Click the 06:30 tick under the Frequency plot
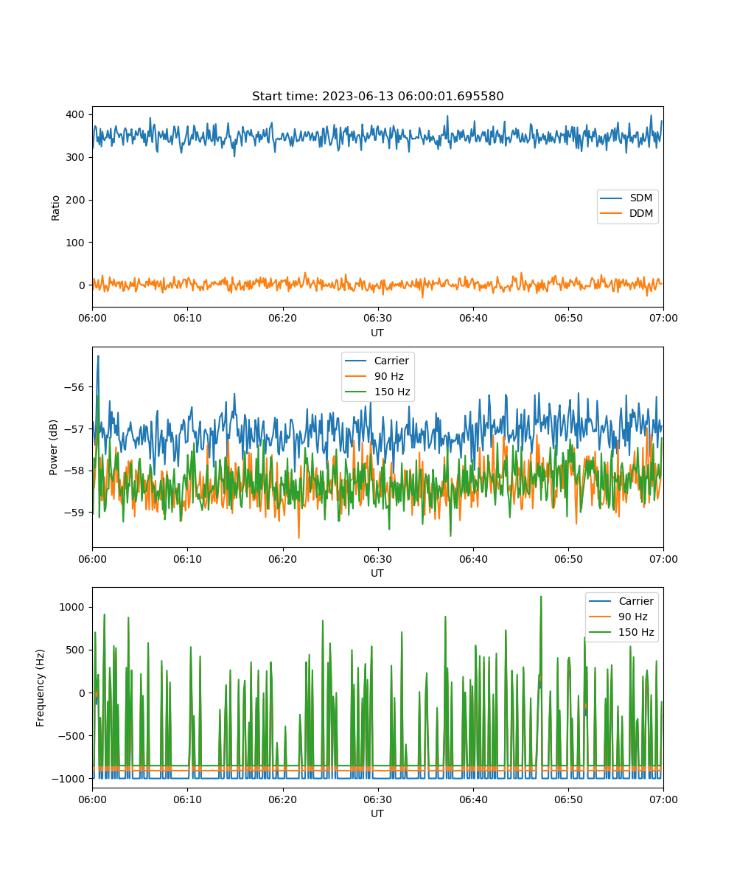This screenshot has width=737, height=885. point(377,799)
